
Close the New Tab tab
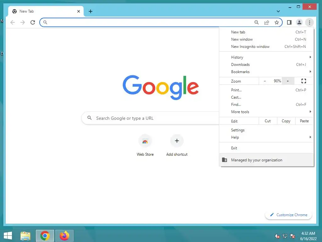78,11
